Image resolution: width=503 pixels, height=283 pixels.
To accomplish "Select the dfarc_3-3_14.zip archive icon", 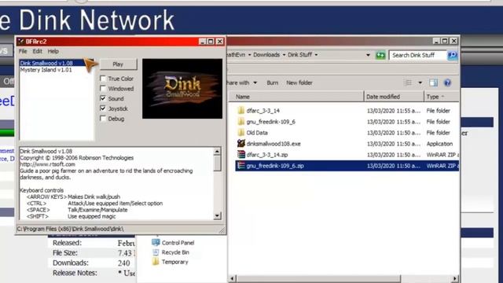I will pos(241,155).
